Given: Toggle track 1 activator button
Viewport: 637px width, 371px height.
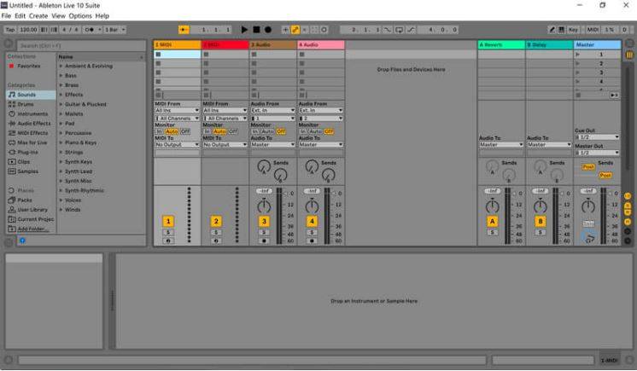Looking at the screenshot, I should coord(168,221).
